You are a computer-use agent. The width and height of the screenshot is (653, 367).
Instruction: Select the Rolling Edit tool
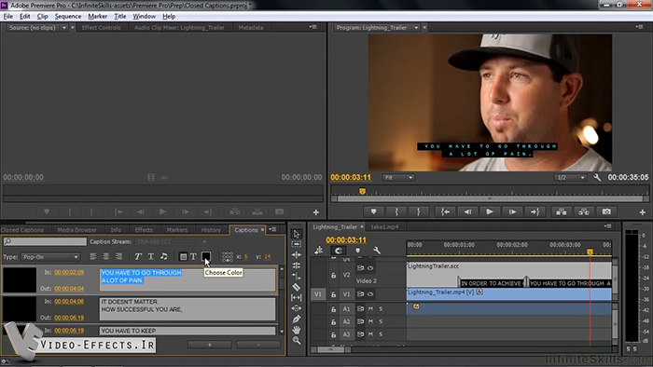(x=296, y=265)
